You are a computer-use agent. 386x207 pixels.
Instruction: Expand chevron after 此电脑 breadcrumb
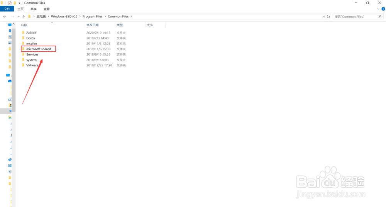tap(48, 17)
